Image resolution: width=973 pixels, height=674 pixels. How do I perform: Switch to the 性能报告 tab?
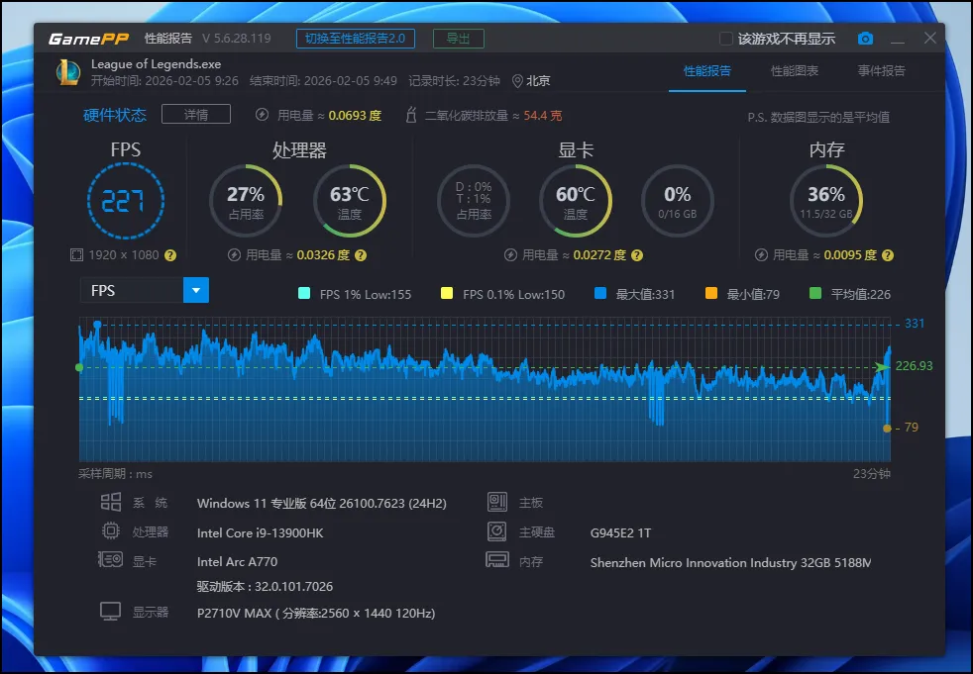click(706, 70)
